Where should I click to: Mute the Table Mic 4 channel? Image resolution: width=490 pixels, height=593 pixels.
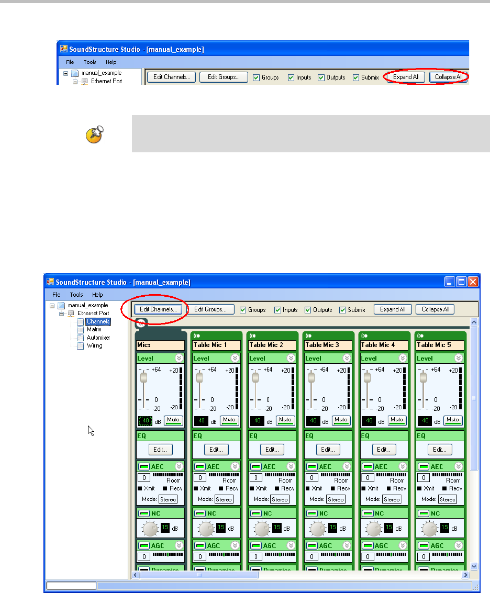point(397,420)
